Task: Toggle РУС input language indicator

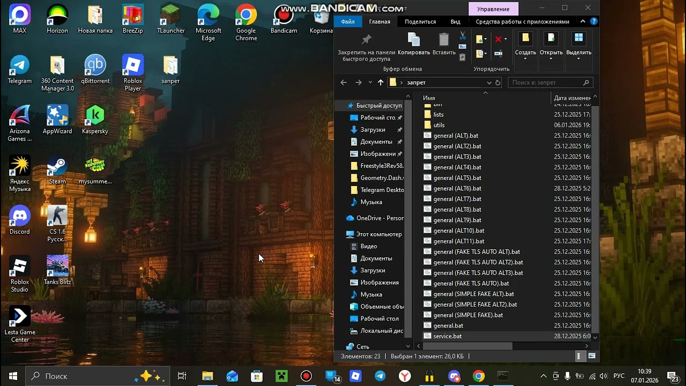Action: pos(619,376)
